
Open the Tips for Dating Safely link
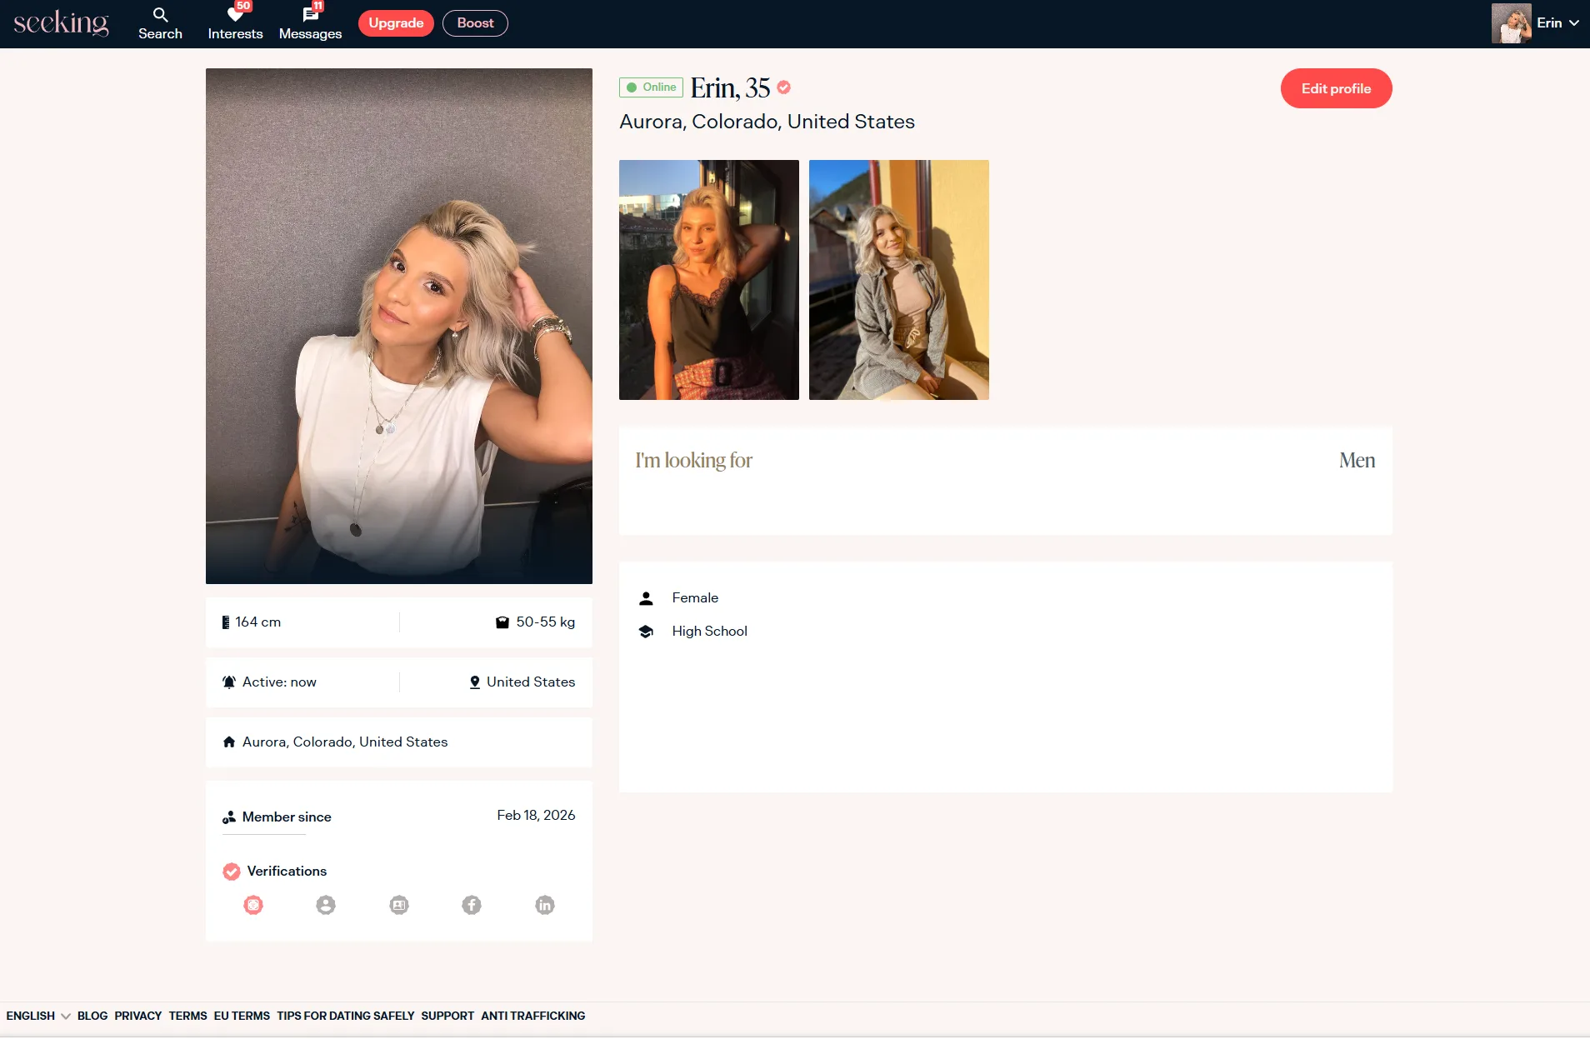coord(345,1016)
